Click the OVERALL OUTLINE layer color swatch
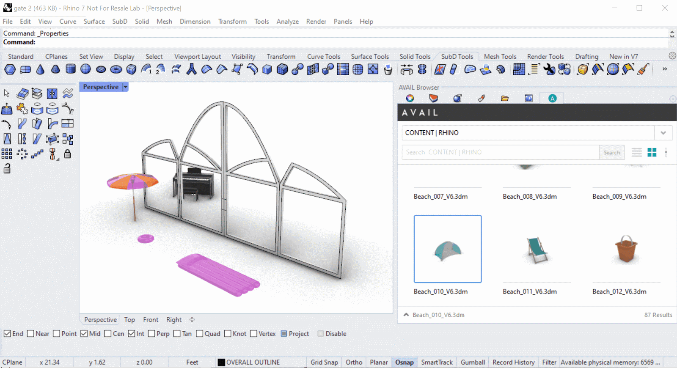This screenshot has height=368, width=677. click(x=221, y=363)
